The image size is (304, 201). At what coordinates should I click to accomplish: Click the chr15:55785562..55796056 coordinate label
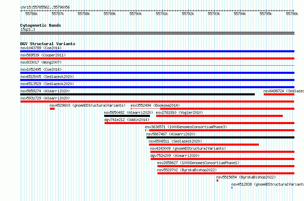pyautogui.click(x=45, y=7)
